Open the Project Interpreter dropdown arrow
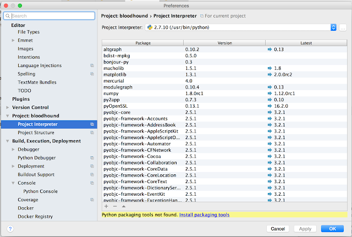 [333, 27]
